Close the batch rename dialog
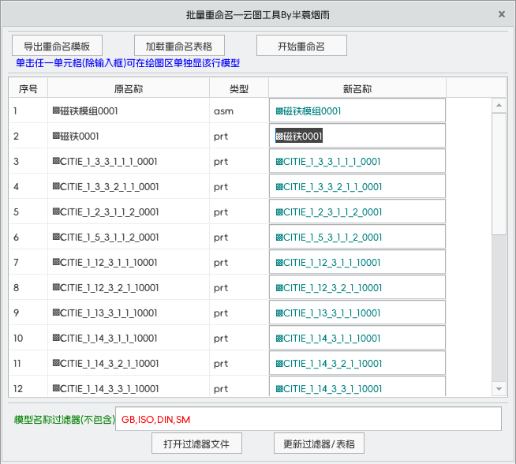The height and width of the screenshot is (464, 516). click(502, 14)
